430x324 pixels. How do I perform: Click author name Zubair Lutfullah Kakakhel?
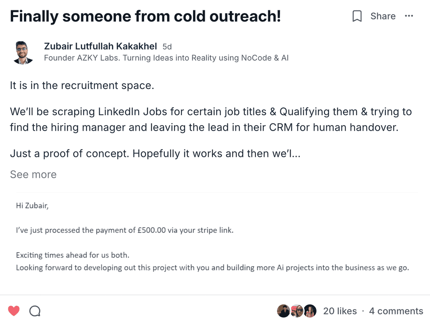pyautogui.click(x=100, y=46)
